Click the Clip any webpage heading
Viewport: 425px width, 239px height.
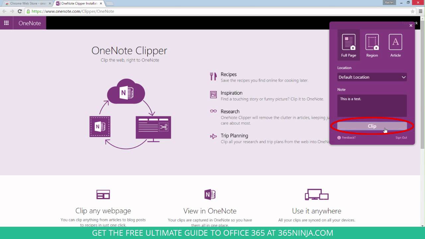103,211
